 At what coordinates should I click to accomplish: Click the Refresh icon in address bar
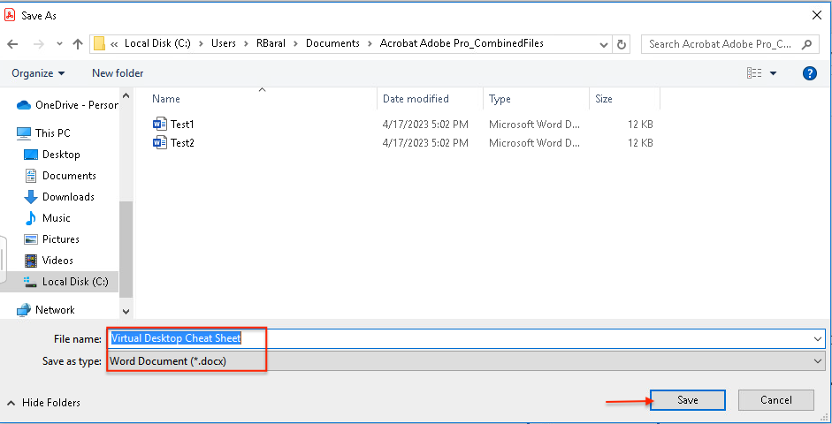coord(622,44)
